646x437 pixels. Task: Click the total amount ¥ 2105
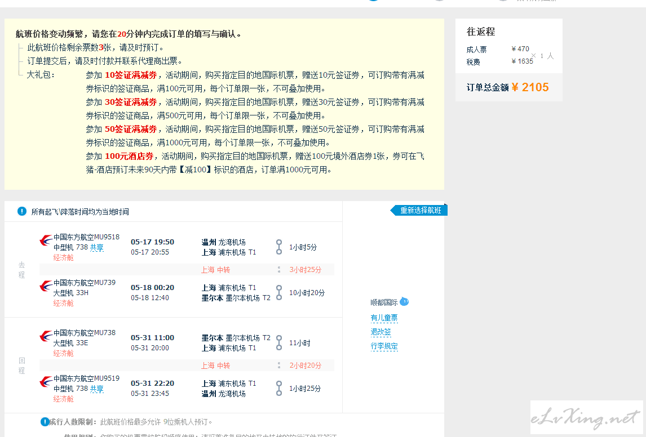pos(530,87)
